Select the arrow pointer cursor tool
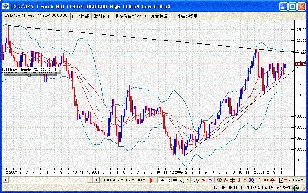 point(196,180)
